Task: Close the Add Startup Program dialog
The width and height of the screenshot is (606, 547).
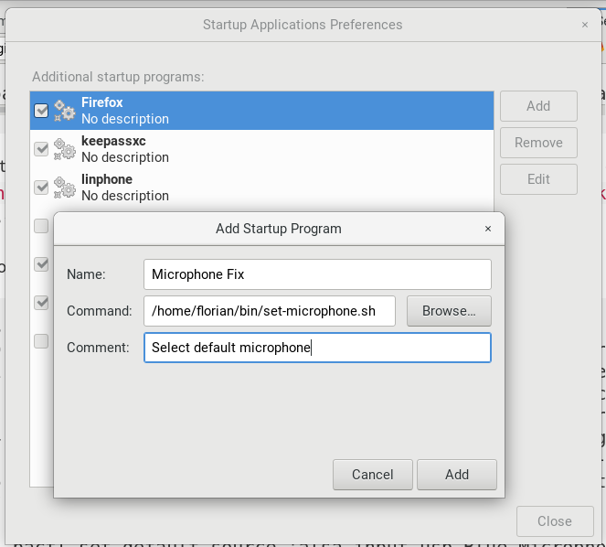Action: [x=487, y=229]
